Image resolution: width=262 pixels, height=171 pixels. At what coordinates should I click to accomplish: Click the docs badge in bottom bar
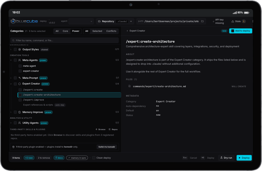pyautogui.click(x=59, y=158)
